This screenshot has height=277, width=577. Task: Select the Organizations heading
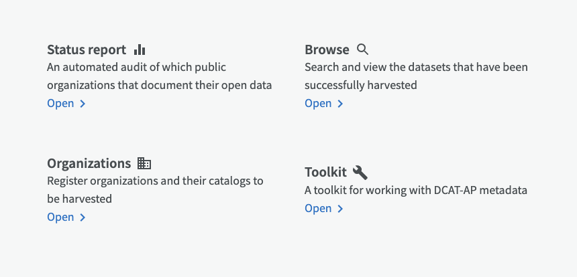(89, 163)
